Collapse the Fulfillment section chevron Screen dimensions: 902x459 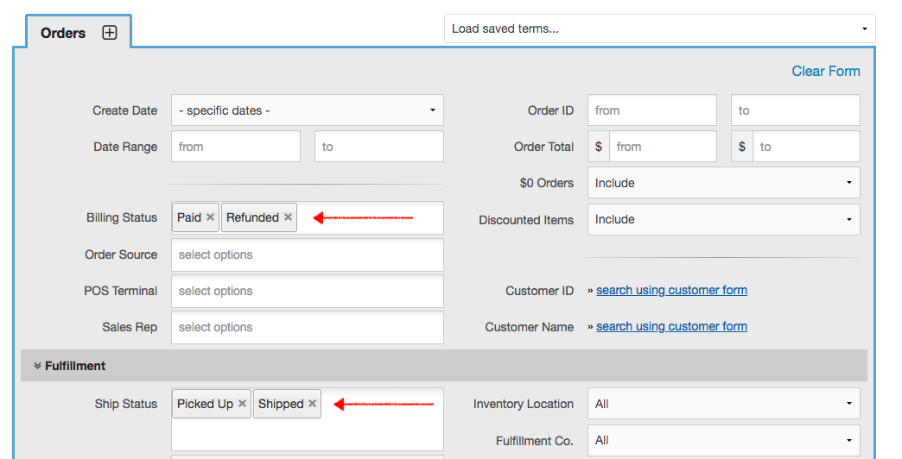(37, 366)
